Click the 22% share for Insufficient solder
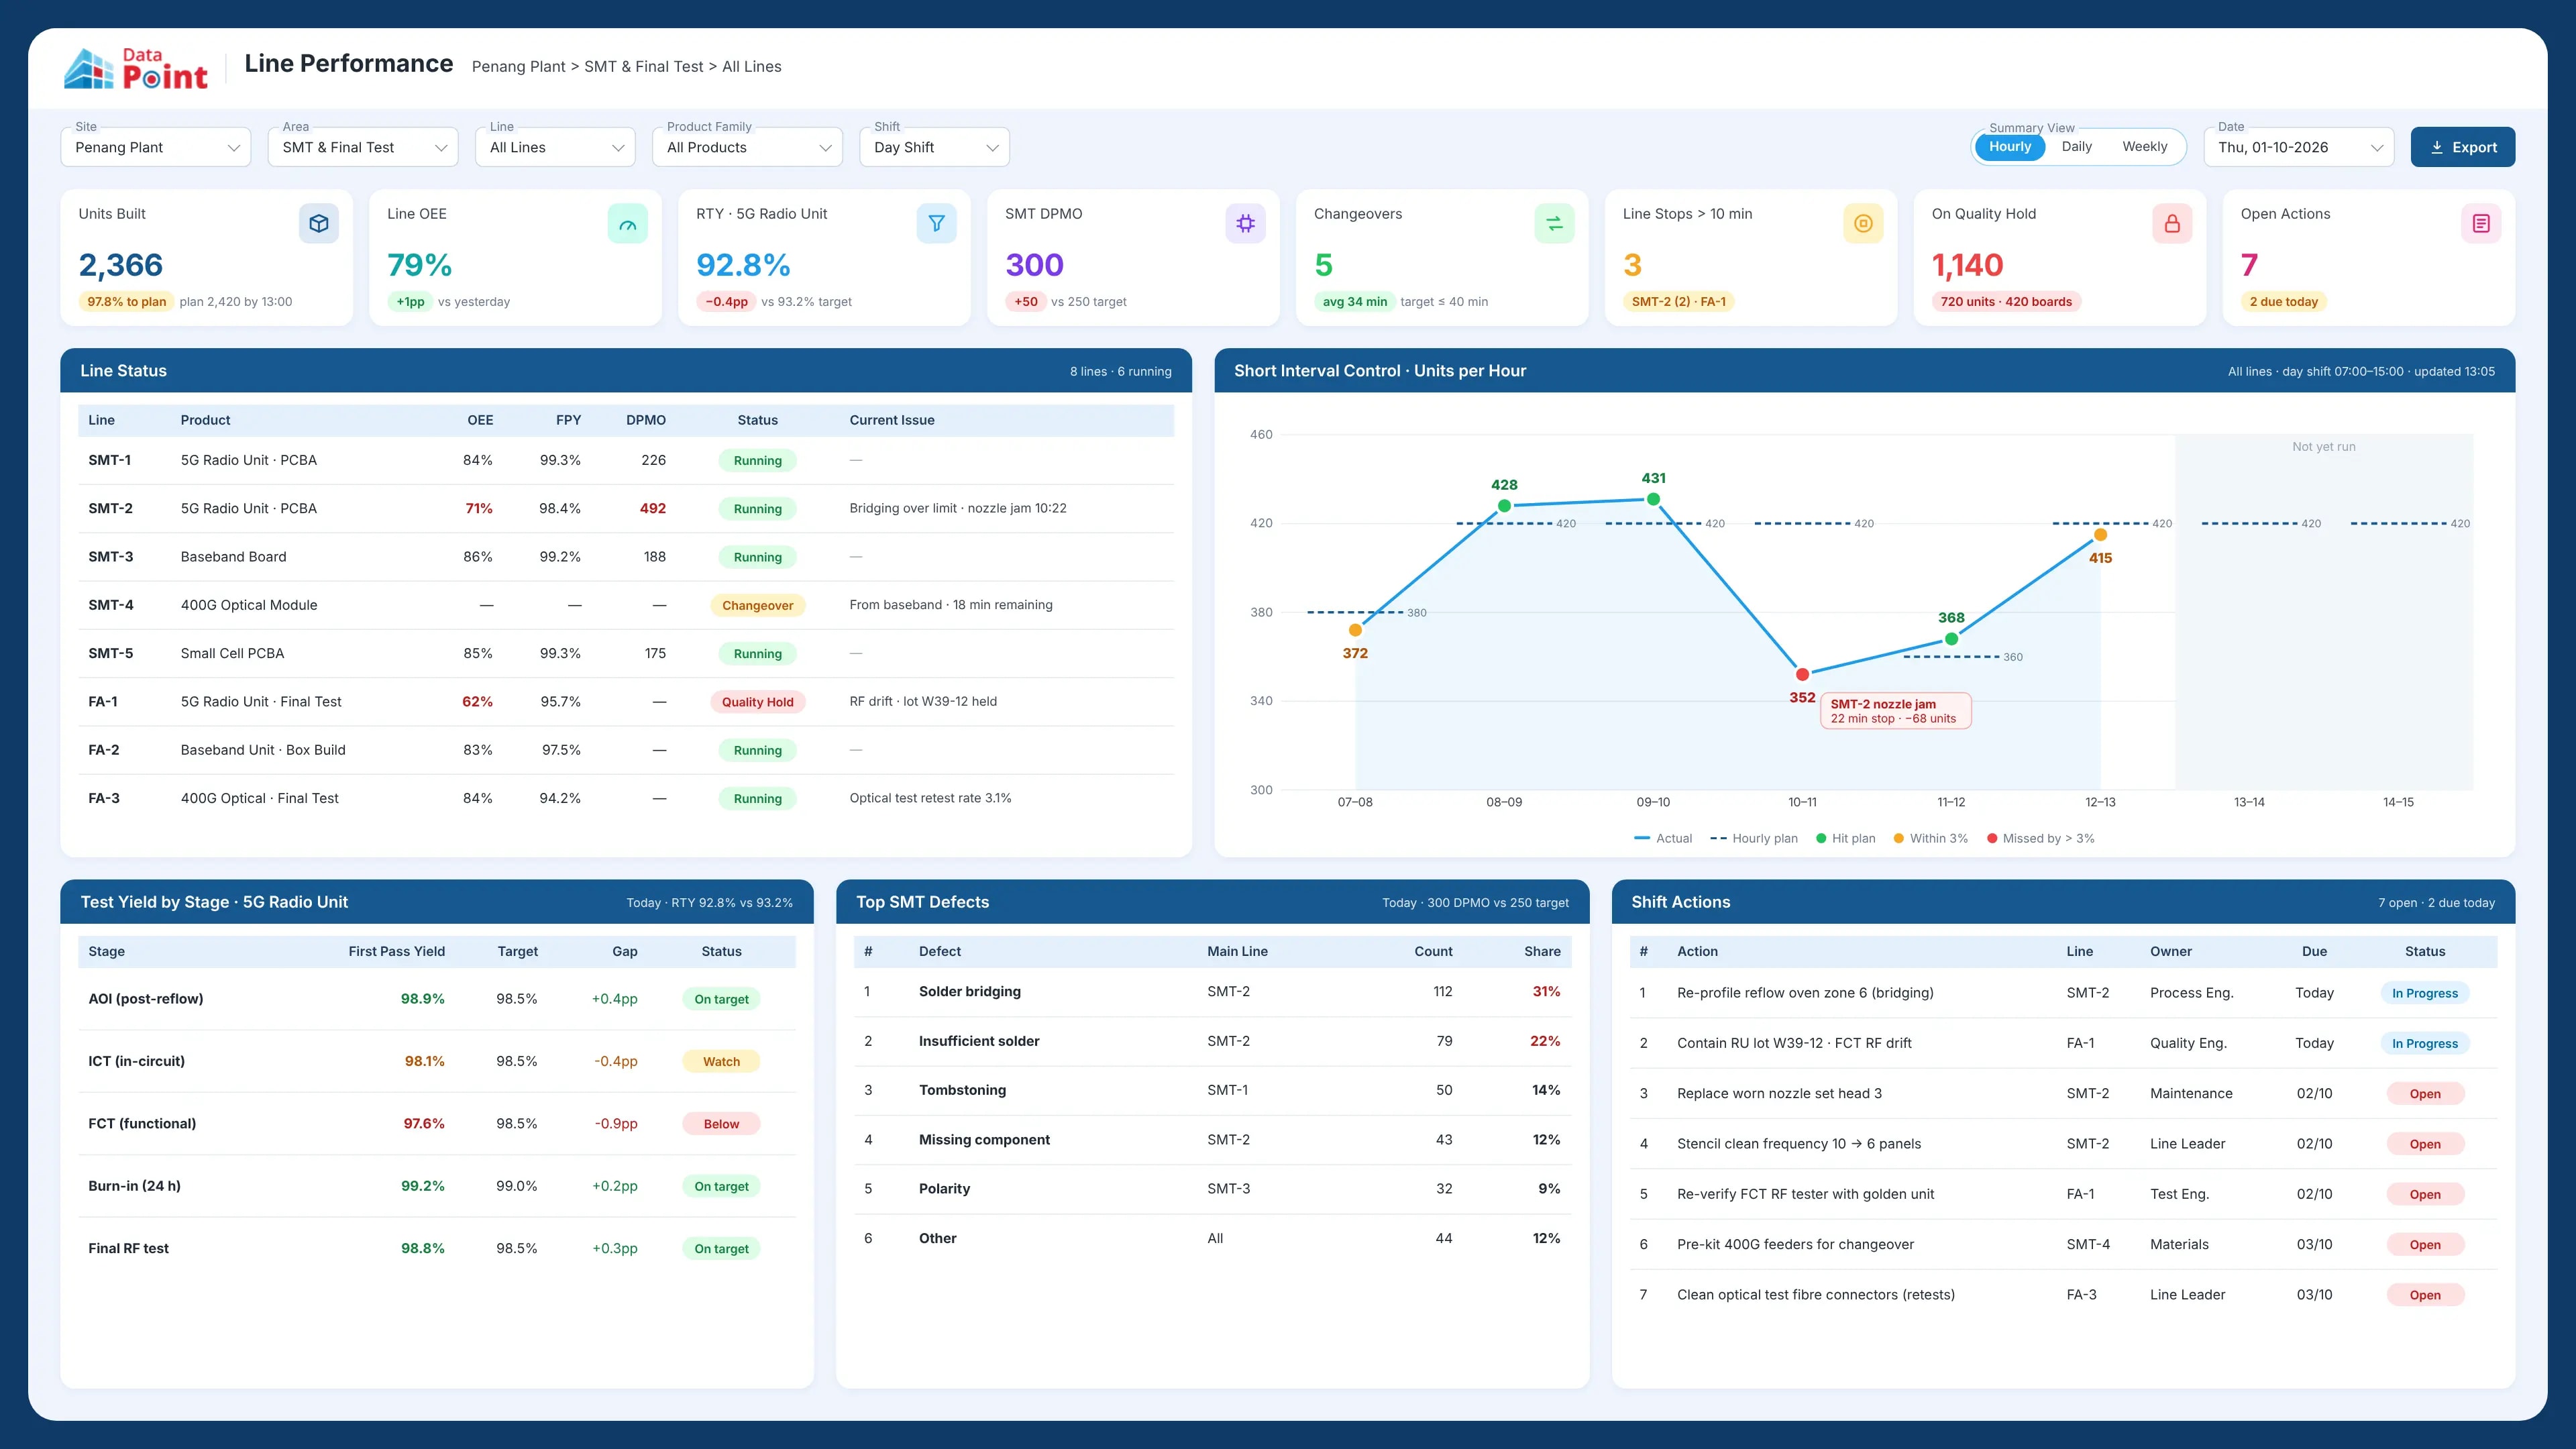This screenshot has width=2576, height=1449. (x=1545, y=1041)
